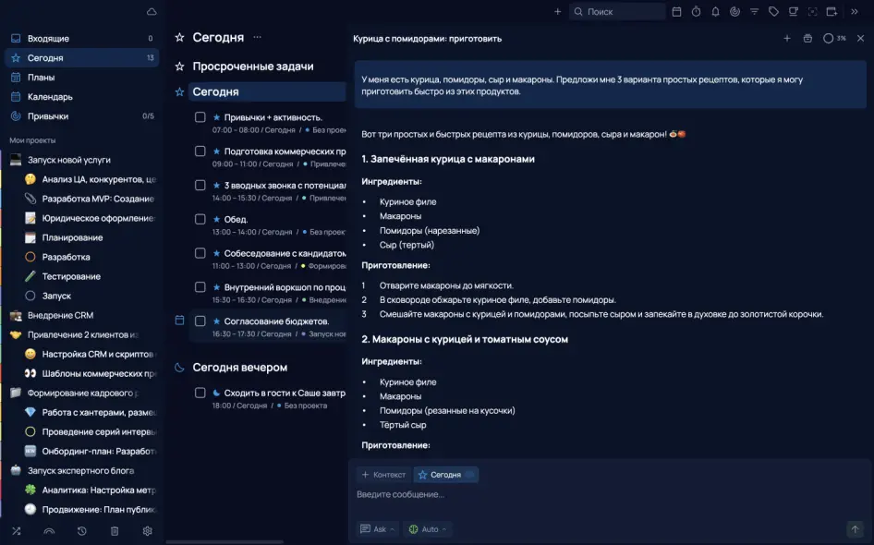
Task: Open the "Запуск новой услуги" project
Action: [68, 160]
